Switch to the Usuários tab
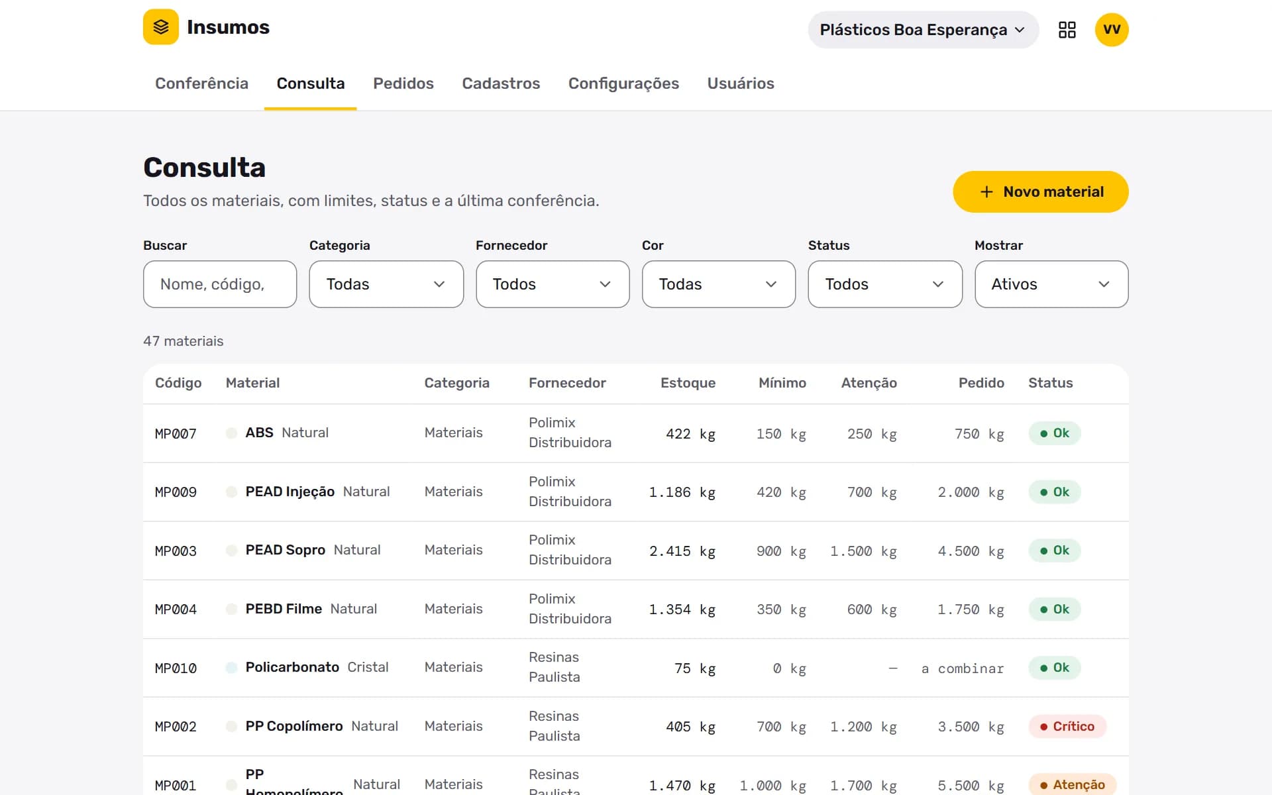The width and height of the screenshot is (1272, 795). [x=740, y=83]
